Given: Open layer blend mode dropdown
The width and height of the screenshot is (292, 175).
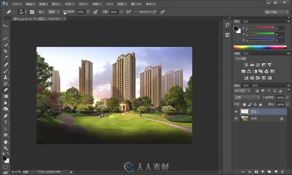Looking at the screenshot, I should tap(246, 97).
